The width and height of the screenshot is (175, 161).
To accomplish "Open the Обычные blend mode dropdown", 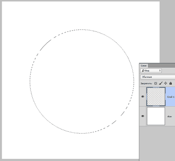I will [158, 77].
